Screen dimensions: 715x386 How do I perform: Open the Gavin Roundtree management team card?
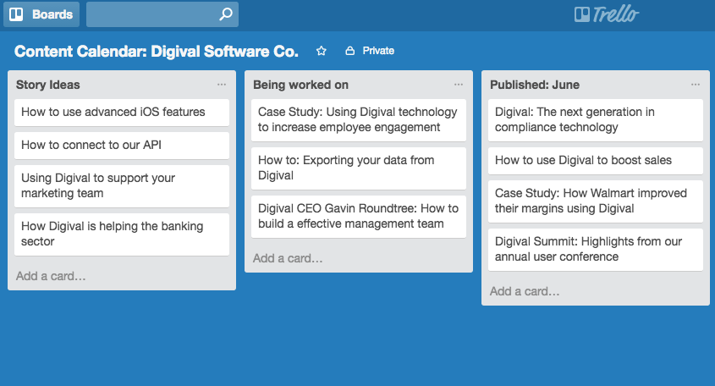(x=359, y=216)
